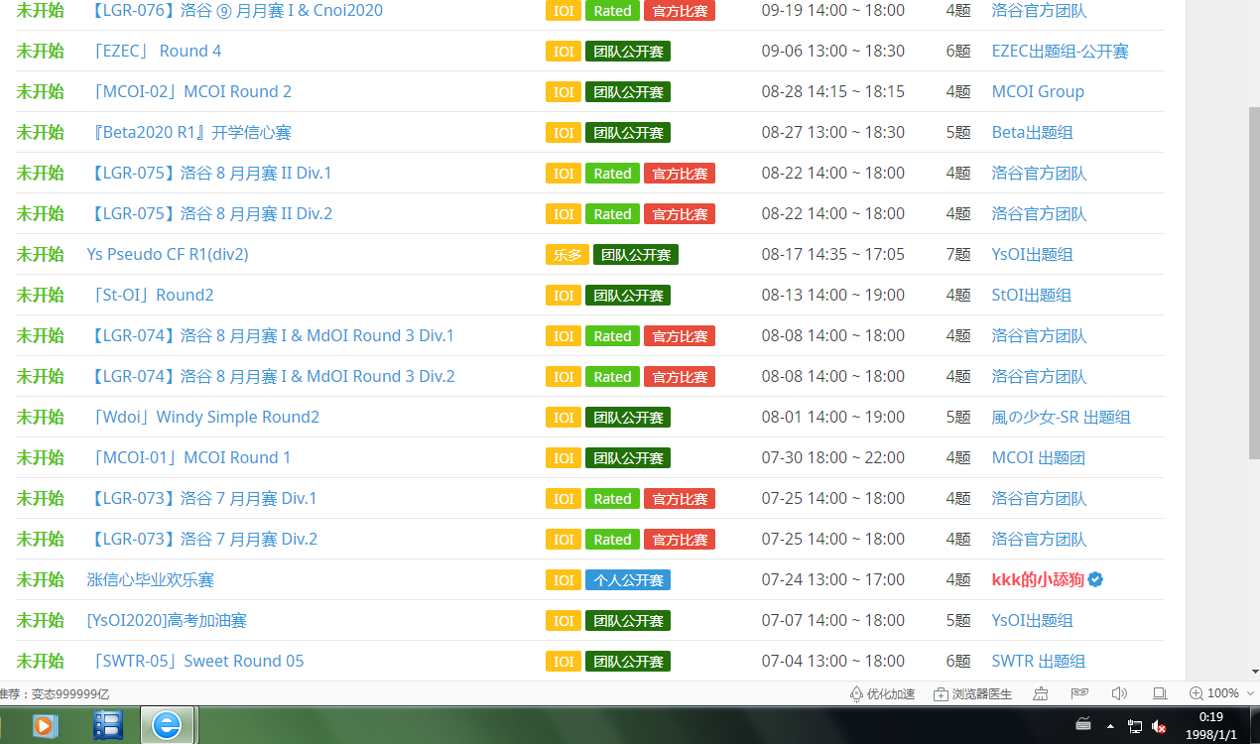Show hidden tray icons arrow
This screenshot has height=744, width=1260.
click(x=1110, y=726)
